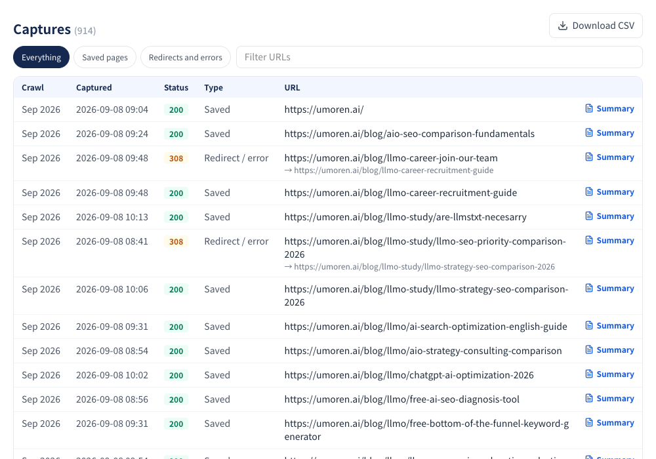The height and width of the screenshot is (459, 656).
Task: Click the https://umoren.ai/ URL text
Action: (x=324, y=110)
